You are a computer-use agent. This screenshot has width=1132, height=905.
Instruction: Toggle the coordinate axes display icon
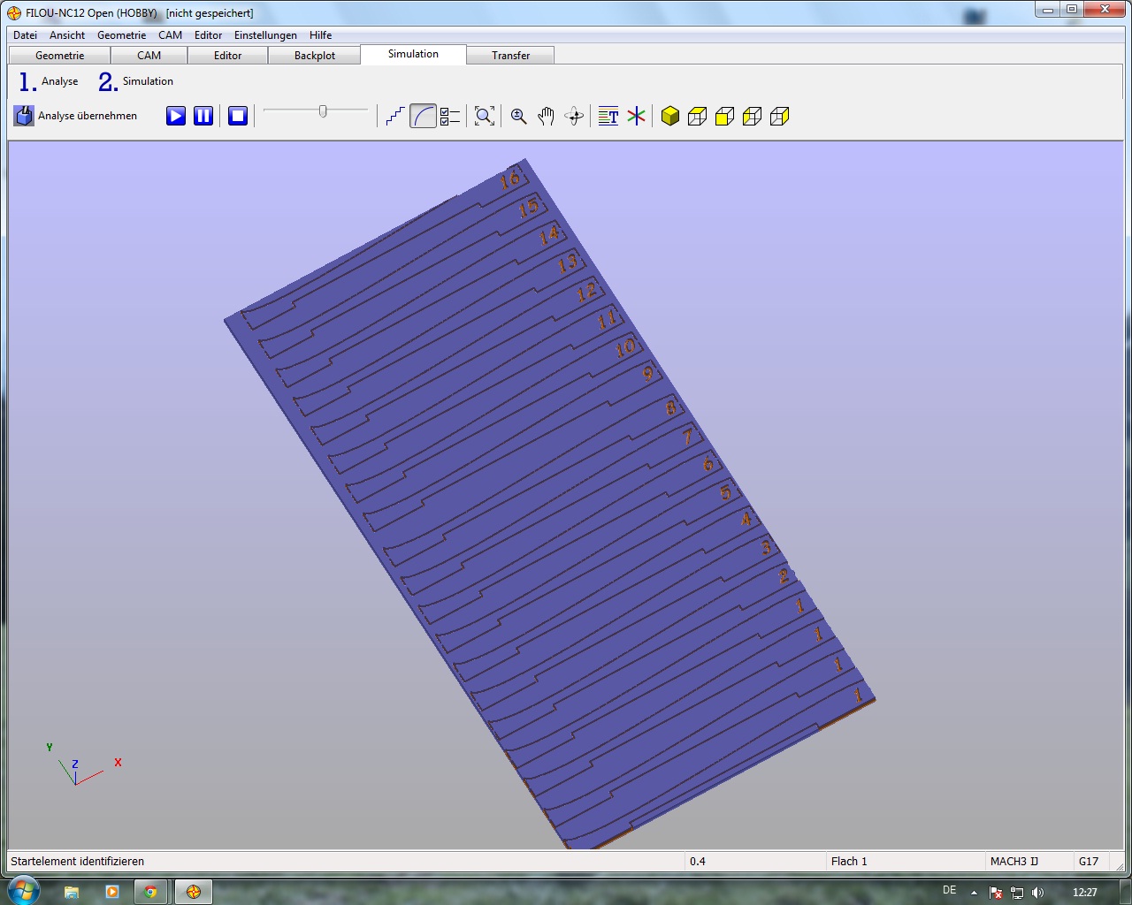tap(636, 116)
